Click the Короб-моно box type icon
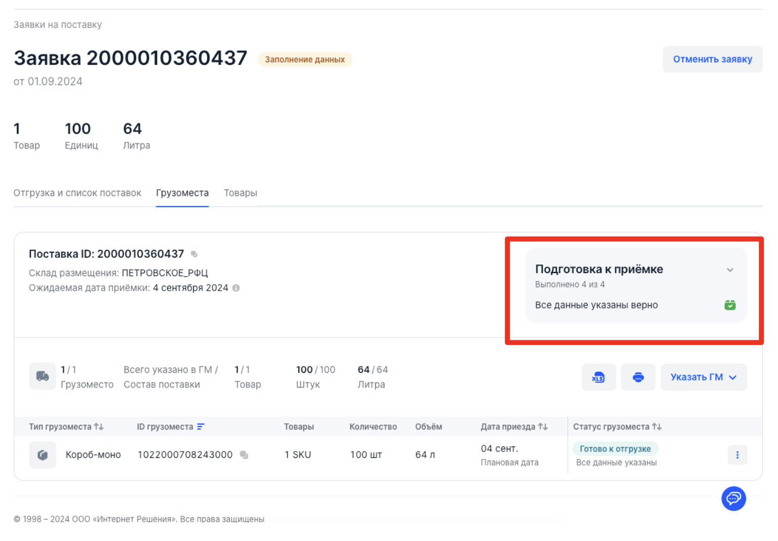This screenshot has height=541, width=778. [43, 455]
